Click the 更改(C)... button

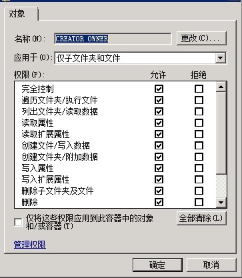coord(201,39)
